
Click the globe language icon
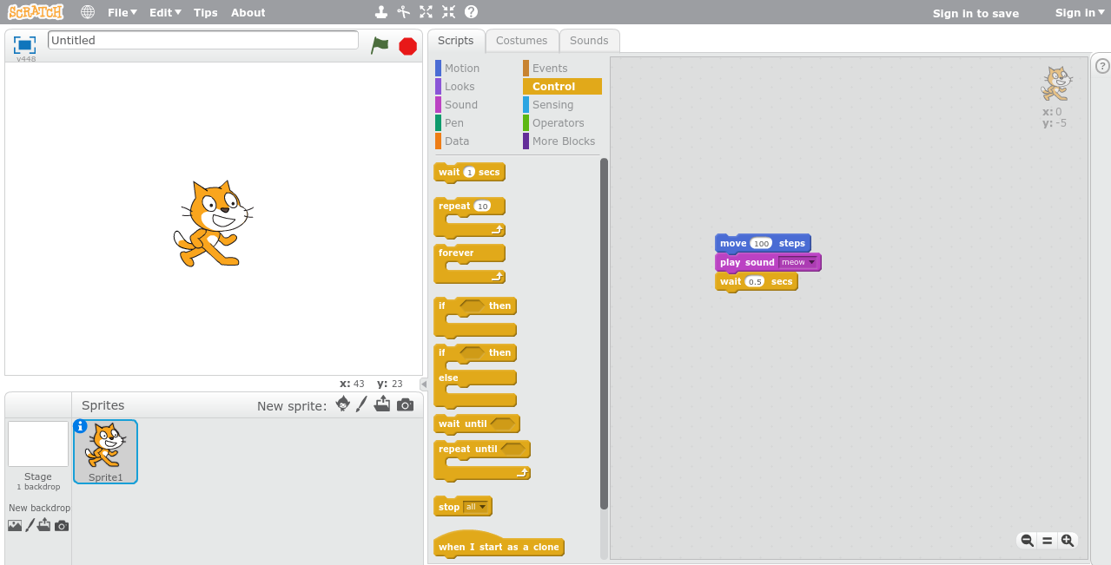pos(88,12)
